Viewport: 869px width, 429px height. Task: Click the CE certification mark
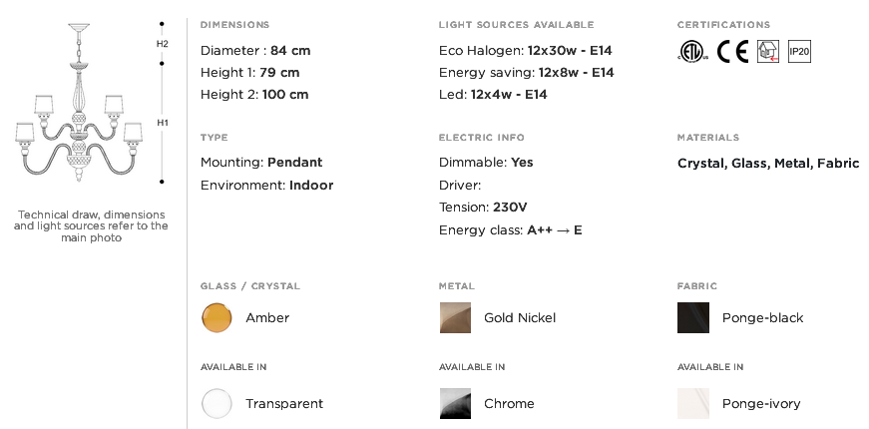click(x=732, y=52)
